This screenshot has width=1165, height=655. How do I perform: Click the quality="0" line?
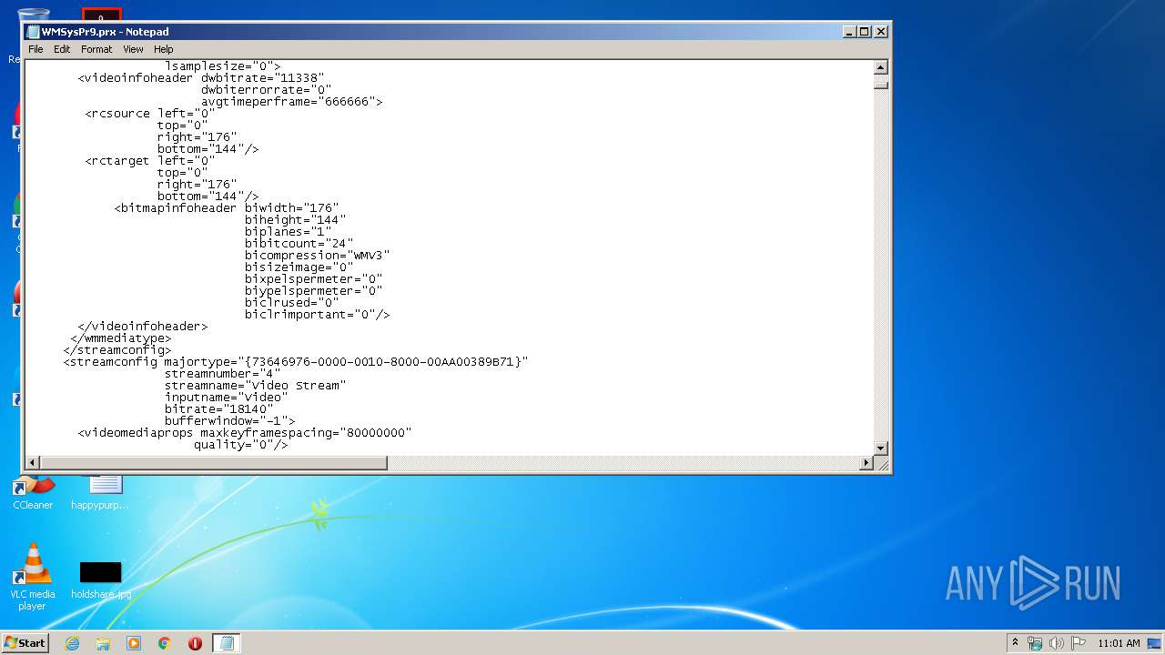pos(240,445)
